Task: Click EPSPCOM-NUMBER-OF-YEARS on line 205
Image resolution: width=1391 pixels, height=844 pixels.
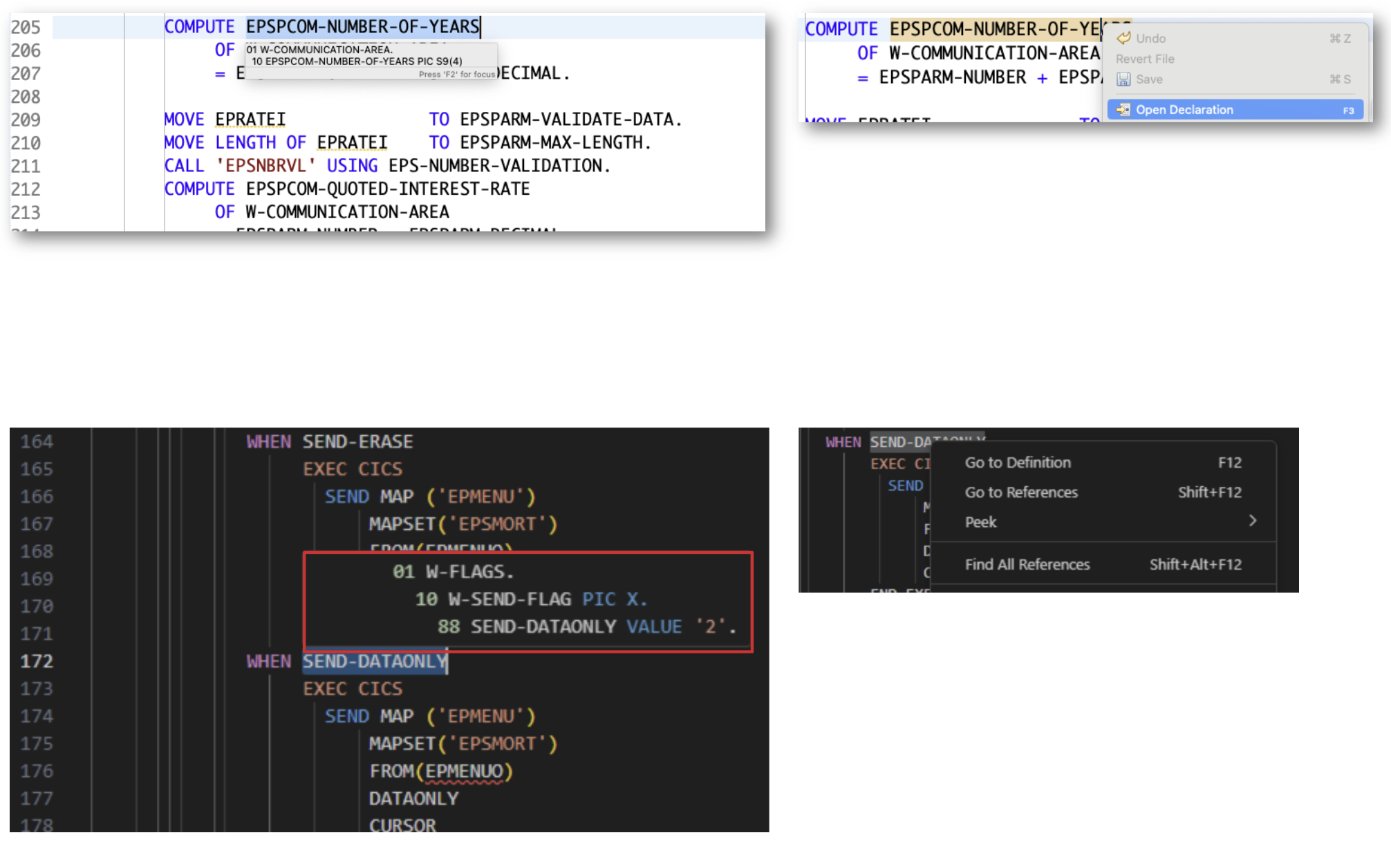Action: point(362,27)
